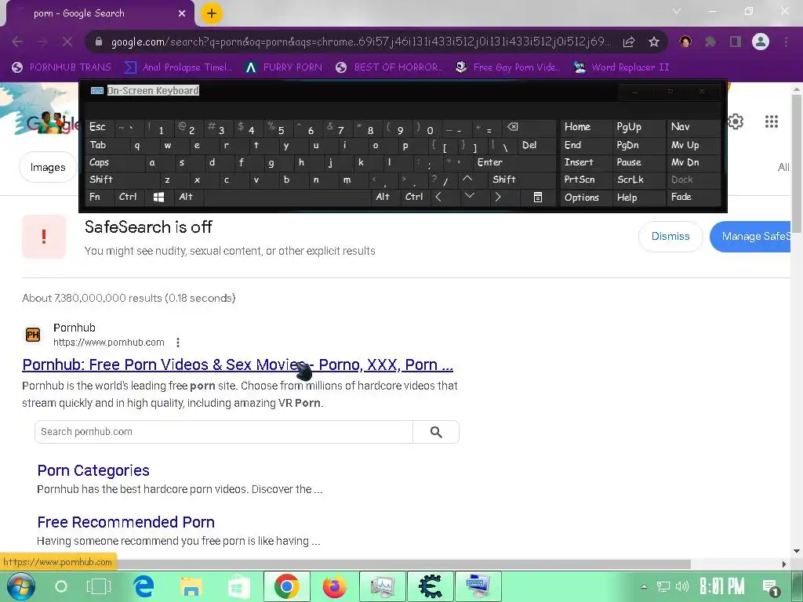Open Task View on the taskbar

[98, 586]
